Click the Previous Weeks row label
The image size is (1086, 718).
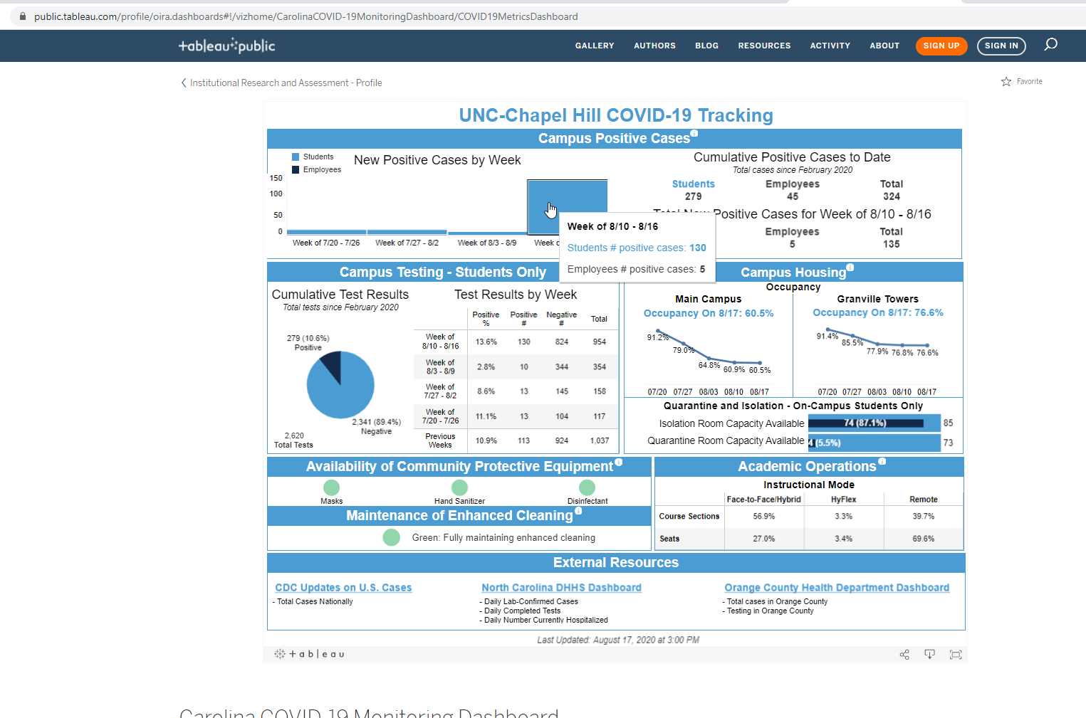[440, 440]
